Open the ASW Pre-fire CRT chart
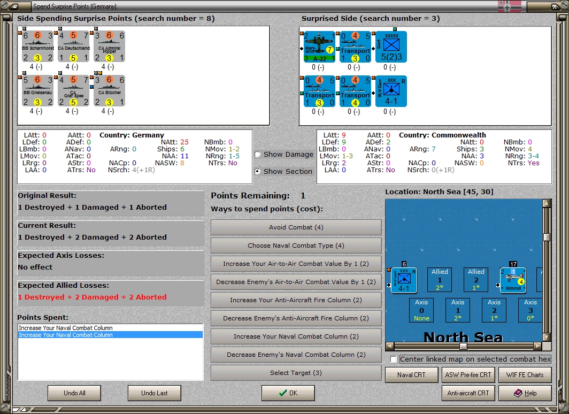 [x=468, y=375]
